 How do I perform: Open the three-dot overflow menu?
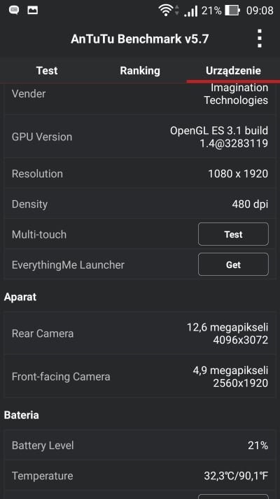(x=260, y=39)
